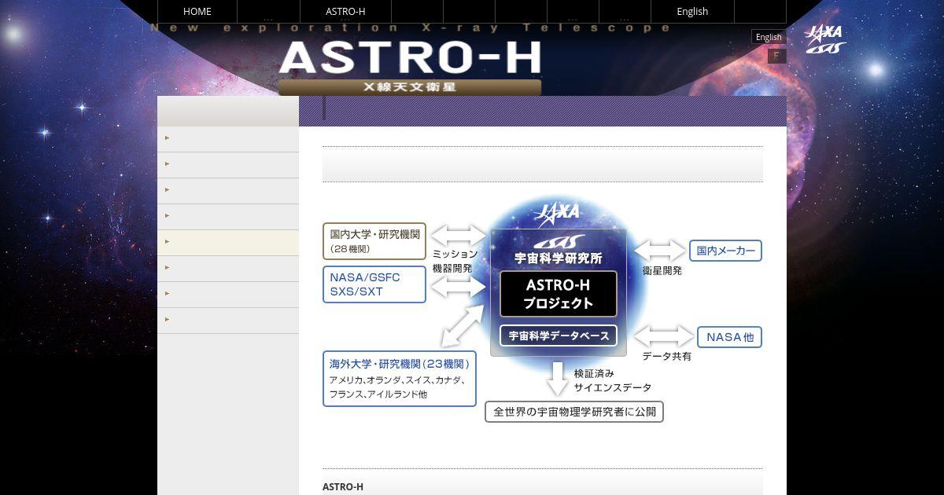Open the HOME navigation item

(197, 12)
